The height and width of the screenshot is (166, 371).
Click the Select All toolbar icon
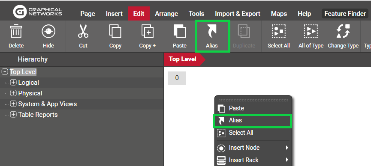pos(278,31)
